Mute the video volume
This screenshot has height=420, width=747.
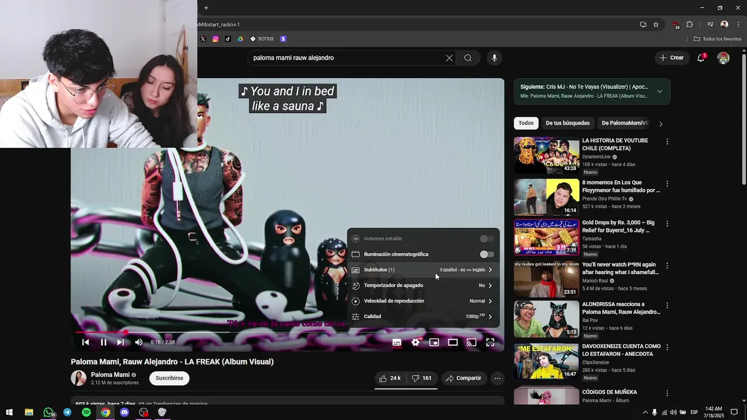pos(138,342)
